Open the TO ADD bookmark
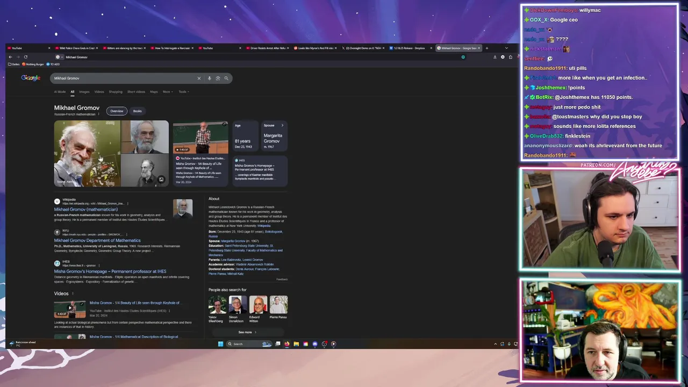 coord(53,64)
